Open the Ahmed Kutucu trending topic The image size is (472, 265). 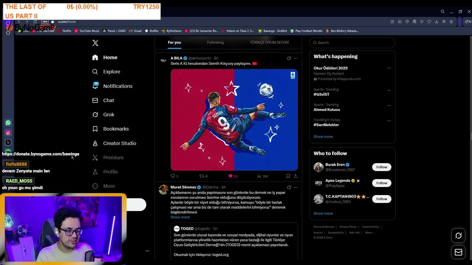click(x=327, y=110)
